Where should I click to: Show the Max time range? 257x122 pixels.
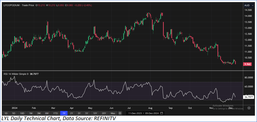(113, 113)
